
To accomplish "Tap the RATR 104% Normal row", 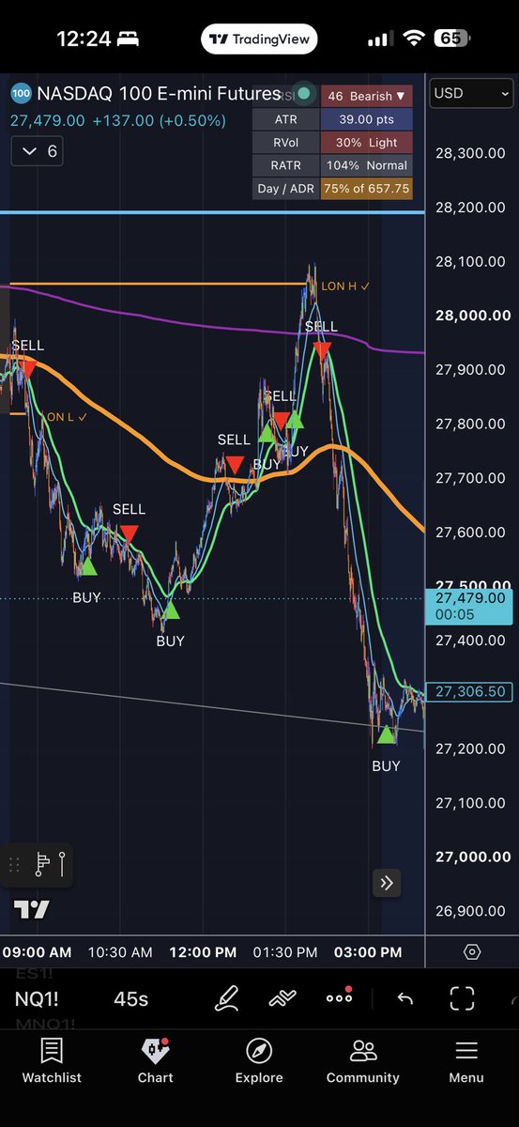I will (331, 165).
